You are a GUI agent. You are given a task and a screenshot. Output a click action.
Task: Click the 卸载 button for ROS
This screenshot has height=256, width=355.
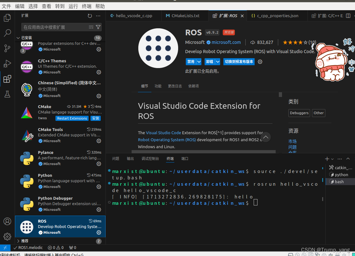pyautogui.click(x=210, y=62)
